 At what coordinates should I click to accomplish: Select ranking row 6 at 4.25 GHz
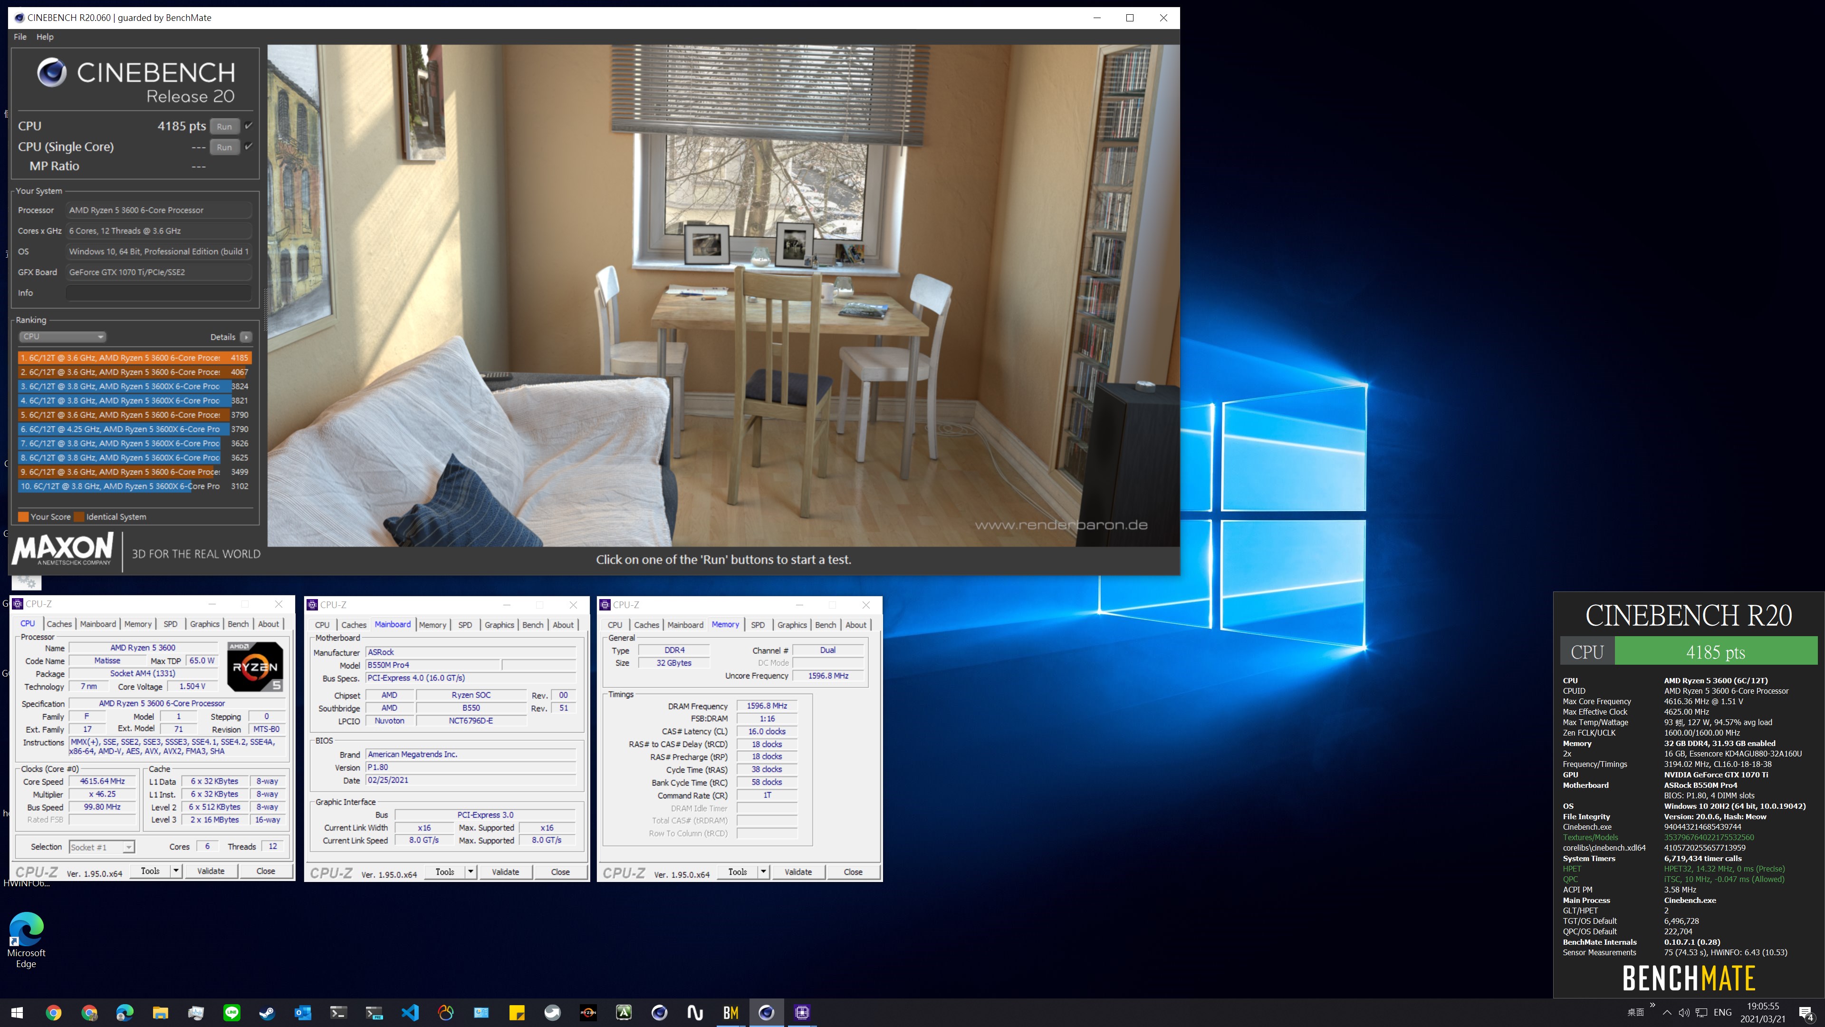click(x=134, y=429)
